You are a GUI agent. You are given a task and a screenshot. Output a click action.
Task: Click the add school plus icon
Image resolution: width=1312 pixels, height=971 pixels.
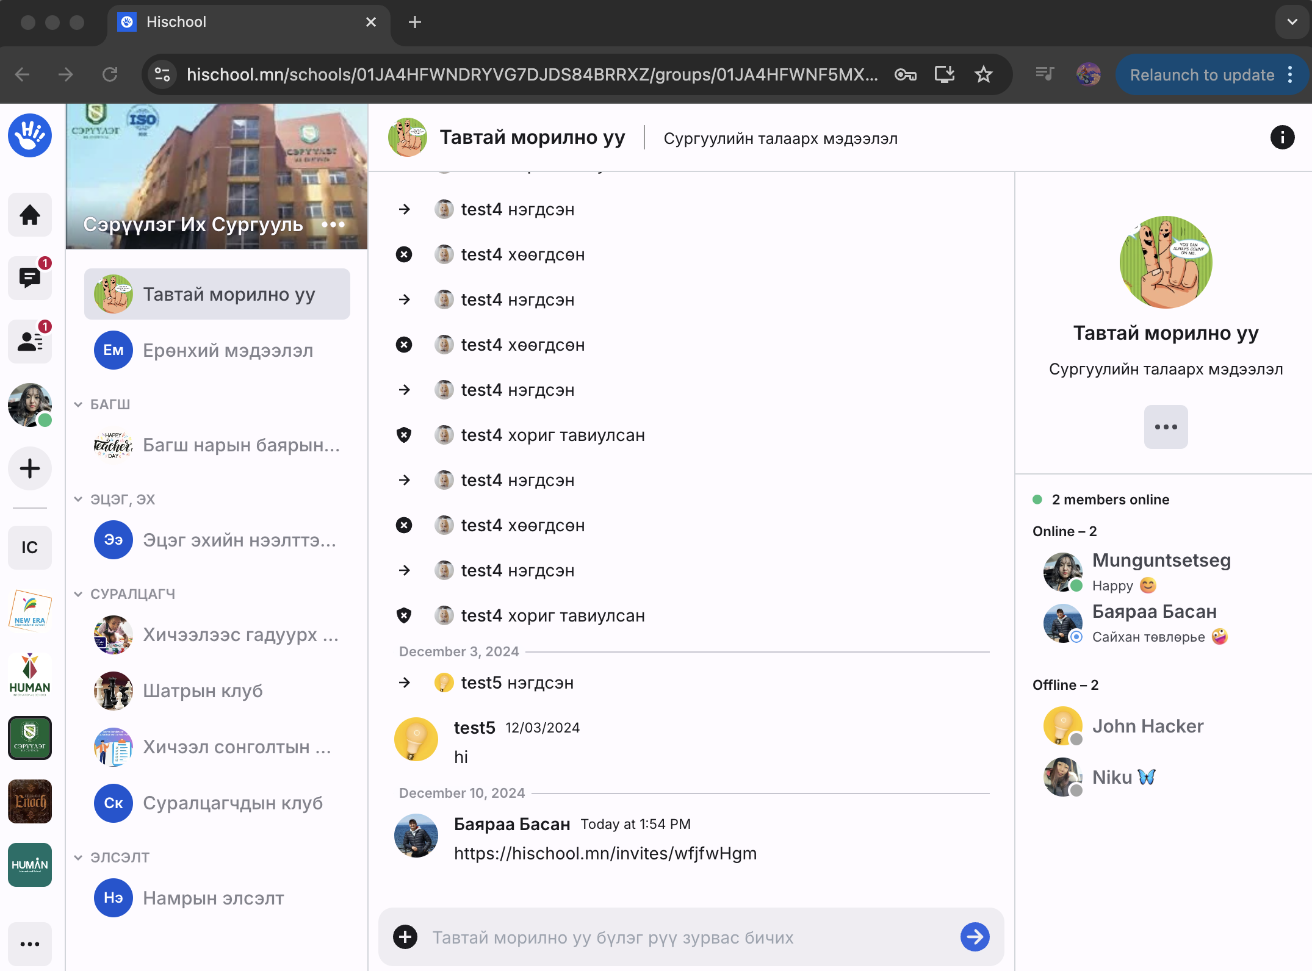tap(29, 468)
